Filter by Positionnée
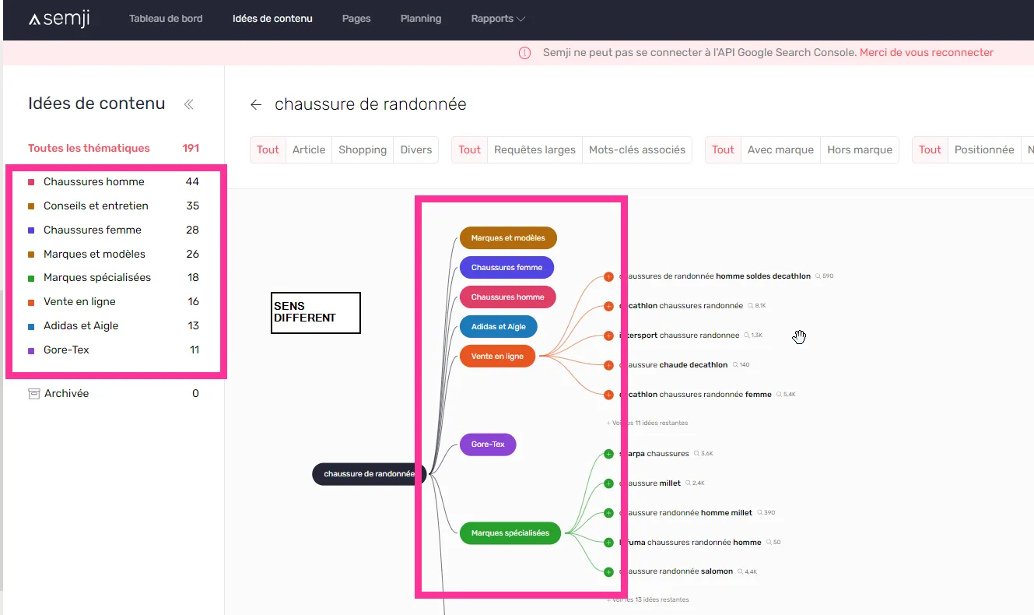The image size is (1034, 615). (x=984, y=149)
